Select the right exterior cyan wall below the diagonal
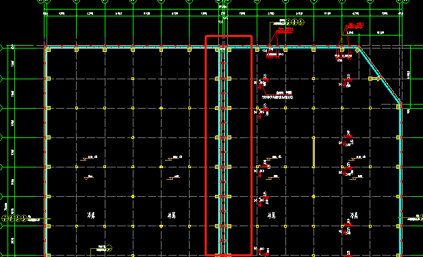 pyautogui.click(x=400, y=179)
